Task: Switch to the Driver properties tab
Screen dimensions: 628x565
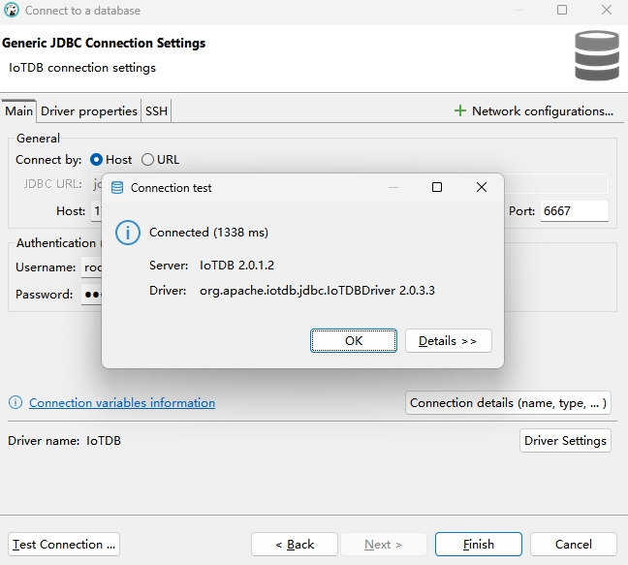Action: coord(89,111)
